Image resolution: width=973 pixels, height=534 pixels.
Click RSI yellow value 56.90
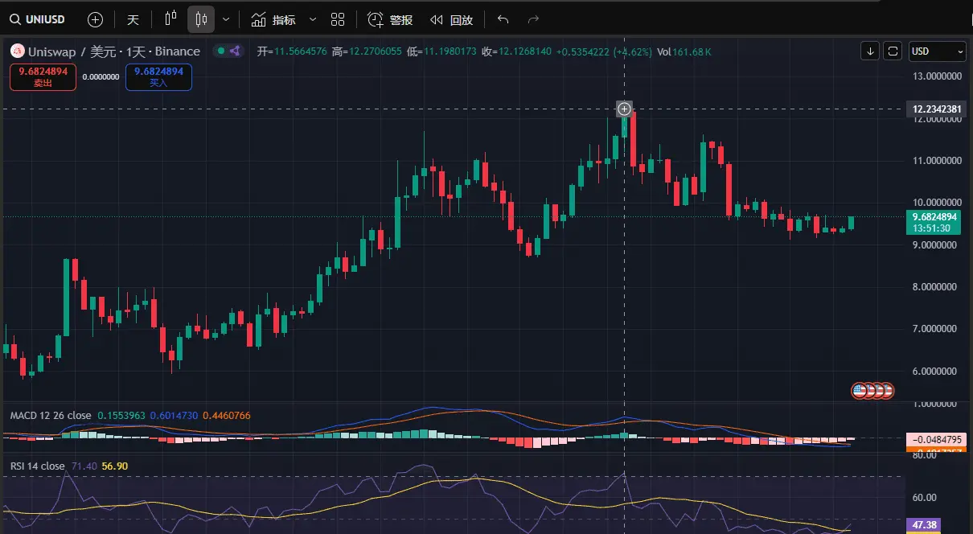coord(115,466)
